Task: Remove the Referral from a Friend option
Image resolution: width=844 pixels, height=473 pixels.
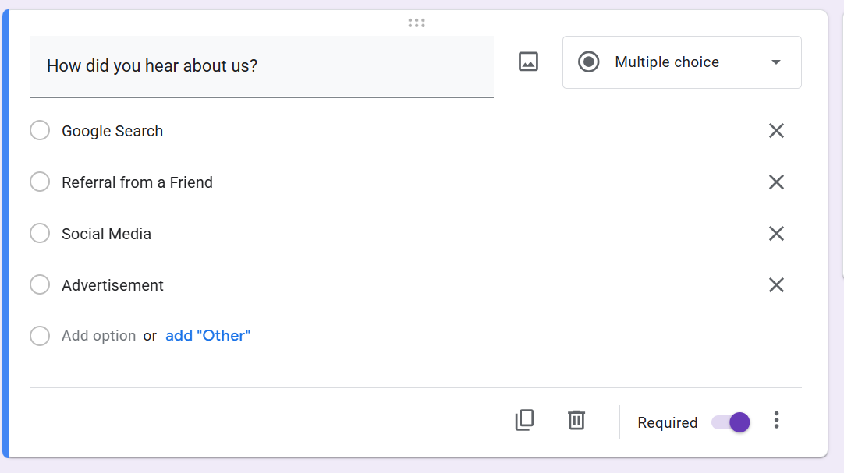Action: click(776, 182)
